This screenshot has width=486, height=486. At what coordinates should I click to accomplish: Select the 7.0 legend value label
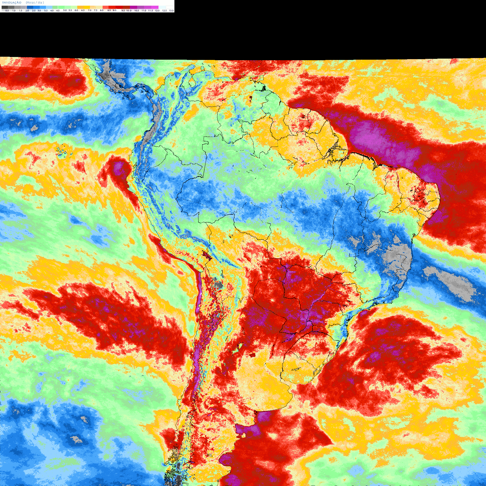pos(90,10)
